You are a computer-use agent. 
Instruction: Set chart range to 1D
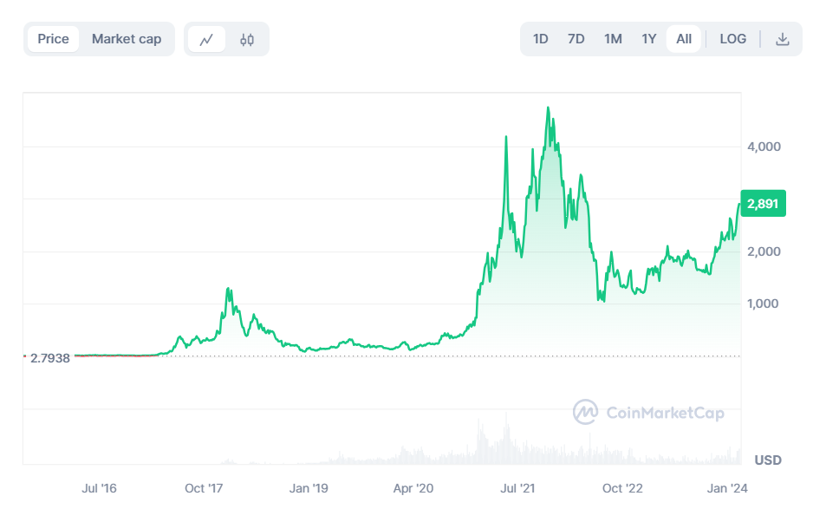(541, 39)
